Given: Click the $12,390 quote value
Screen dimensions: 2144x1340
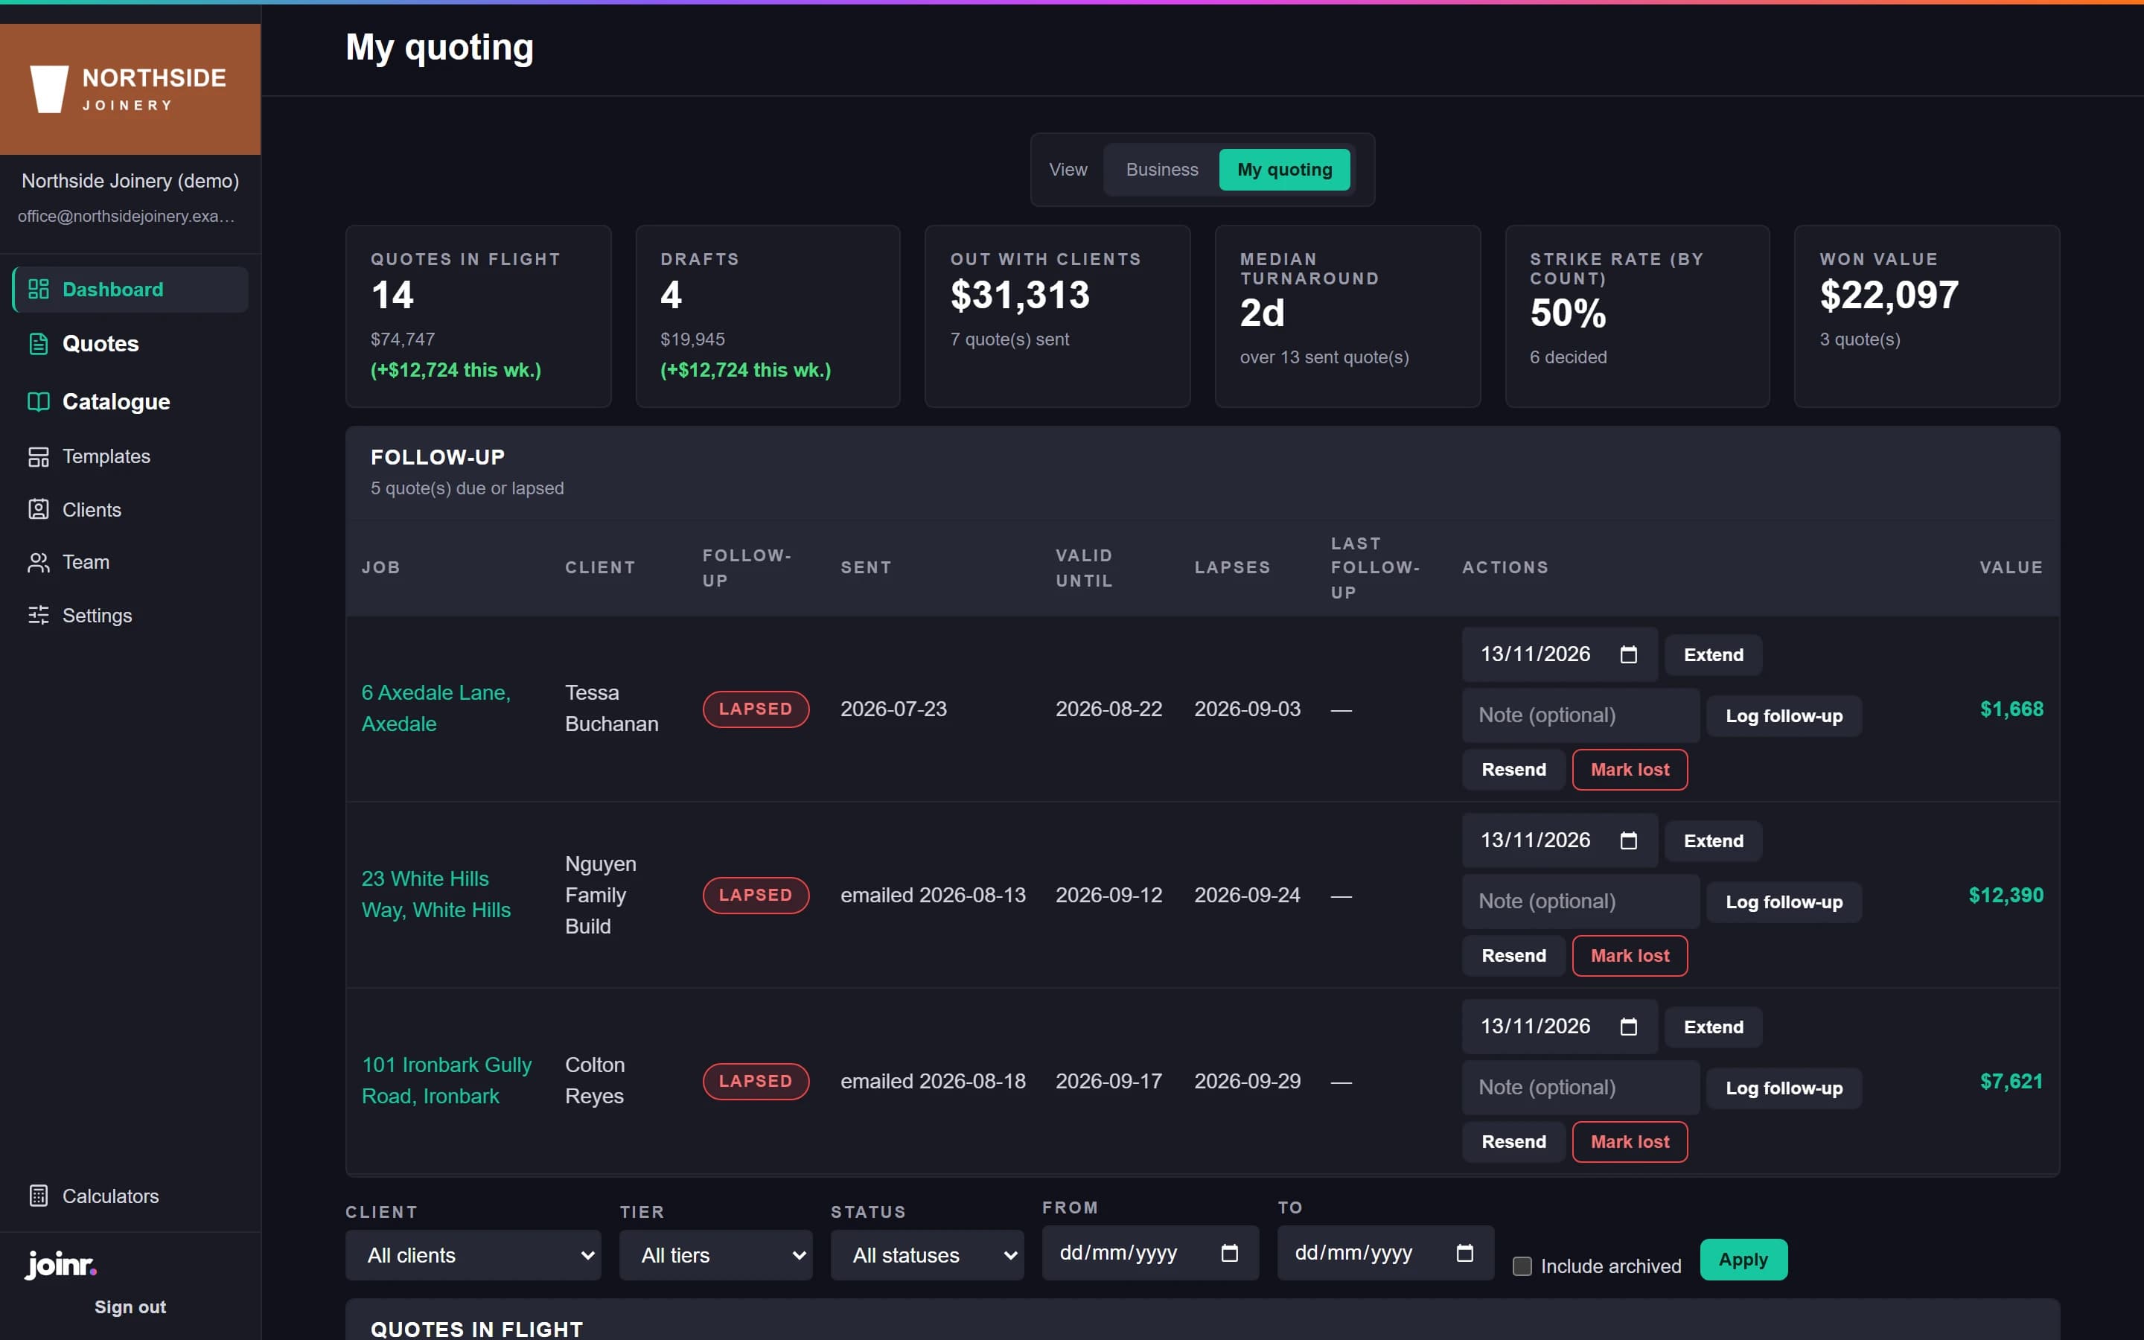Looking at the screenshot, I should (2006, 895).
